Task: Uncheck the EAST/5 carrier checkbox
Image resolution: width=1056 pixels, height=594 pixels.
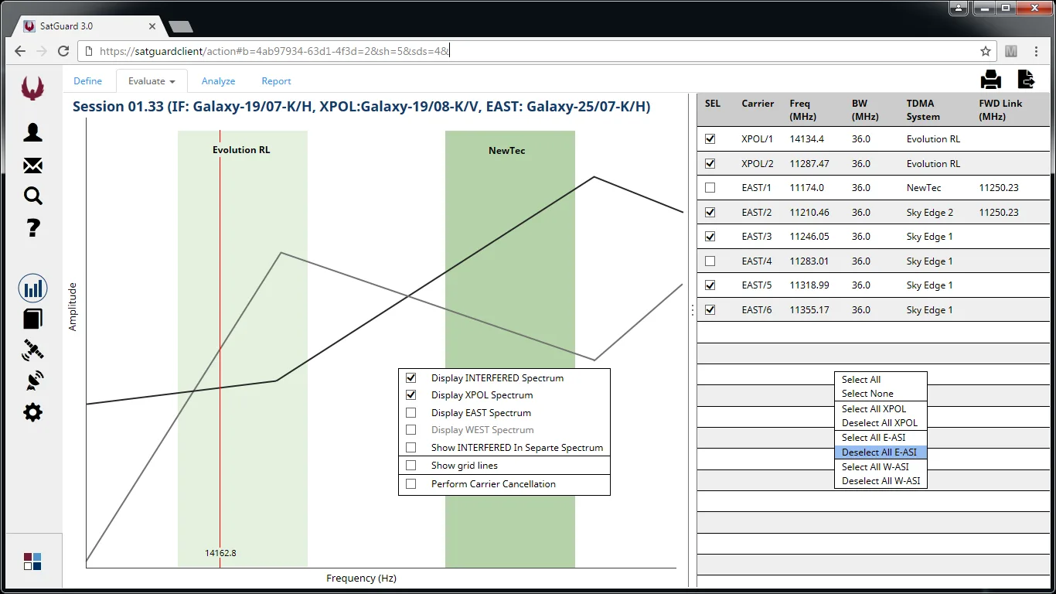Action: coord(710,285)
